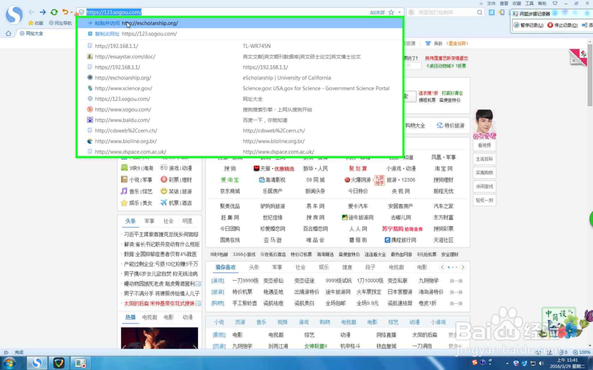The image size is (593, 370).
Task: Open the 机票 airplane icon link
Action: [164, 202]
